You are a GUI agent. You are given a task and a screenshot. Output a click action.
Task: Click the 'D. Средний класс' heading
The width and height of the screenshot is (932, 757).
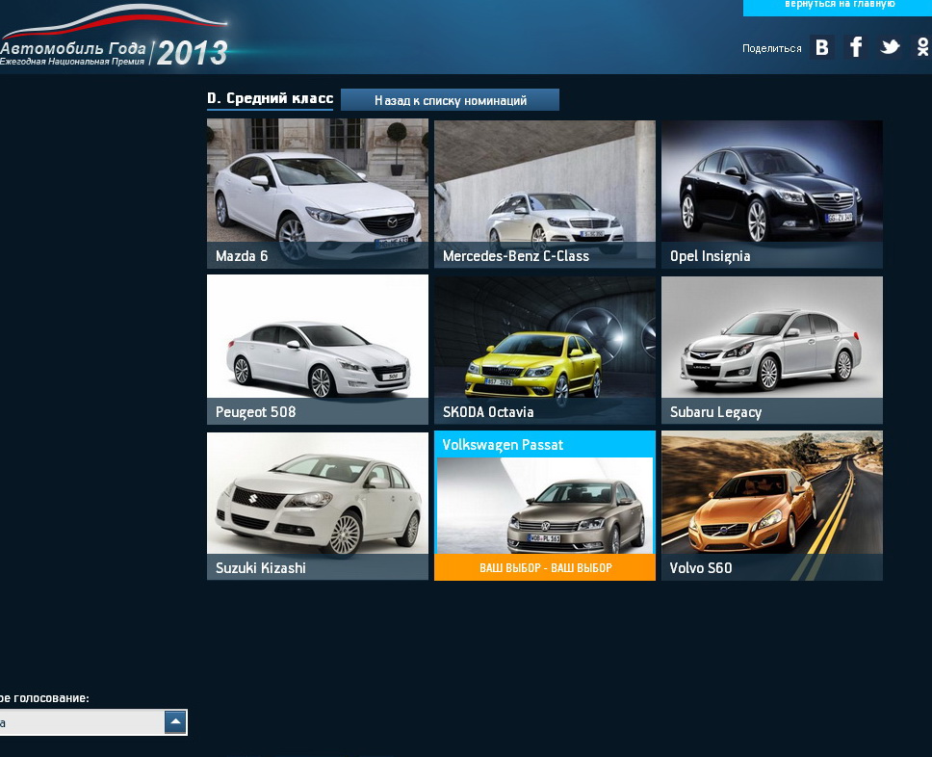click(270, 98)
